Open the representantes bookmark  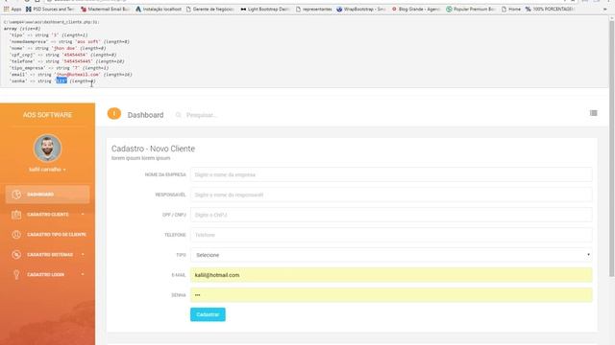(x=314, y=9)
